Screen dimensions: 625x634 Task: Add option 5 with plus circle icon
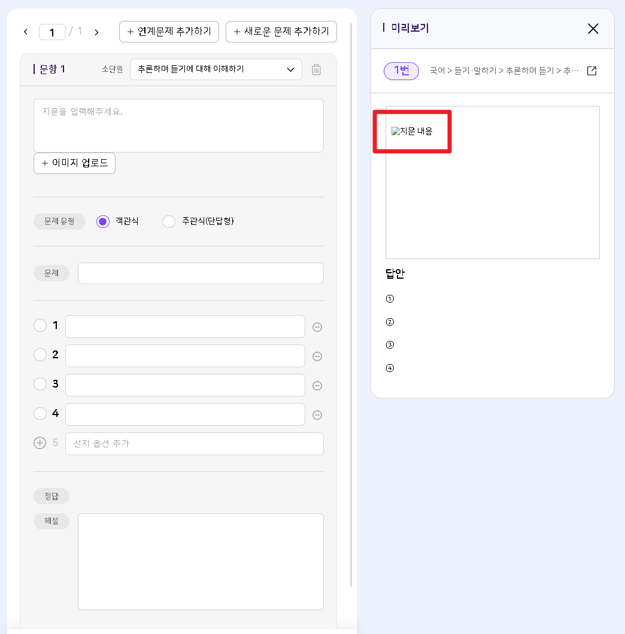click(40, 443)
